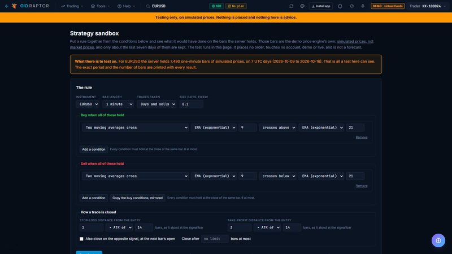
Task: Click the green 100 status badge
Action: 216,6
